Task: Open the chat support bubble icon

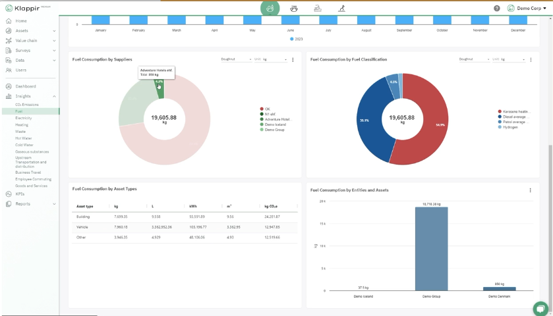Action: 540,309
